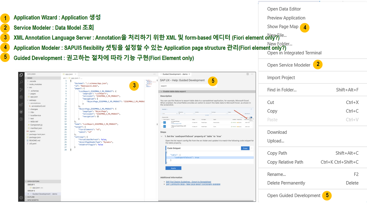Screen dimensions: 367x204
Task: Open ui5.yaml file
Action: click(32, 143)
